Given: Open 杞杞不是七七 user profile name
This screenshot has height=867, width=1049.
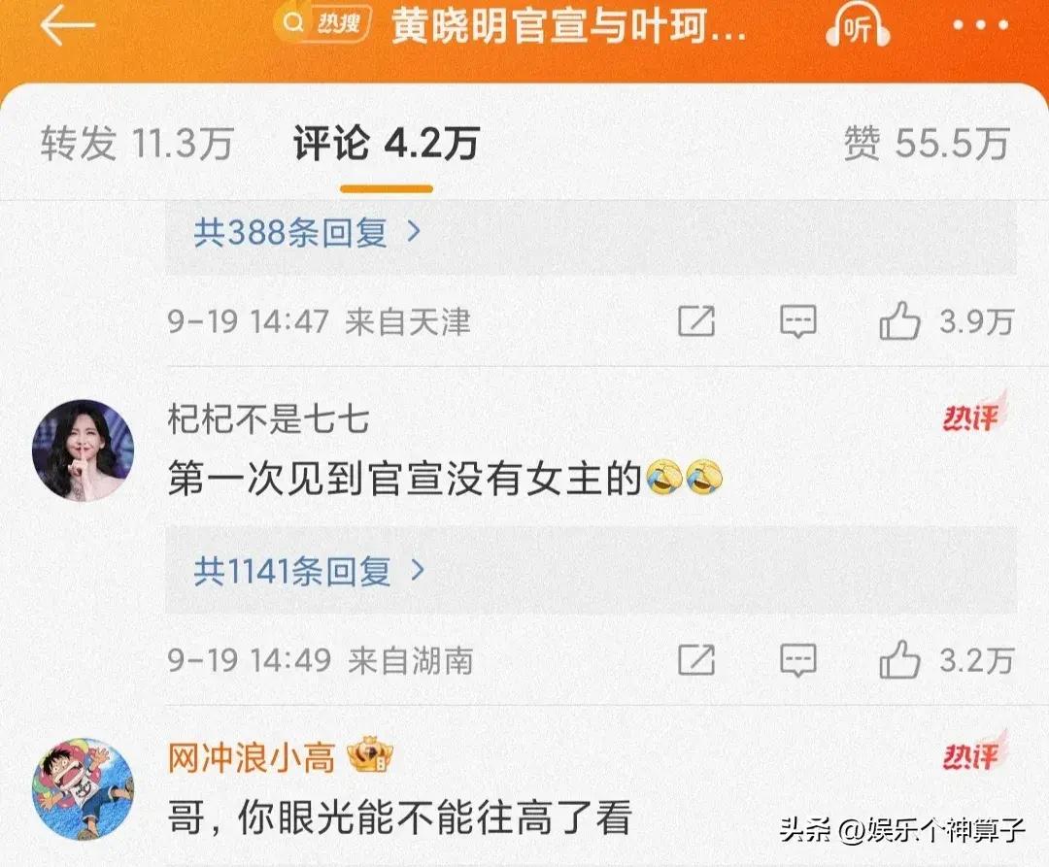Looking at the screenshot, I should [x=268, y=419].
